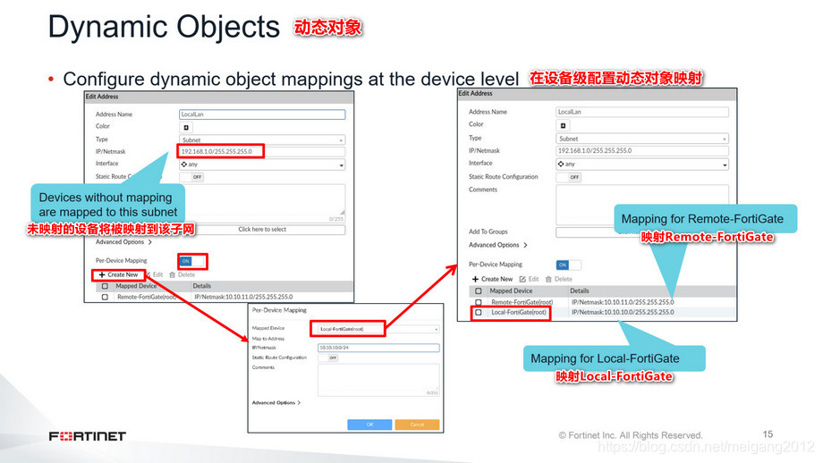The width and height of the screenshot is (823, 463).
Task: Toggle Static Route Configuration OFF switch in right dialog
Action: 569,177
